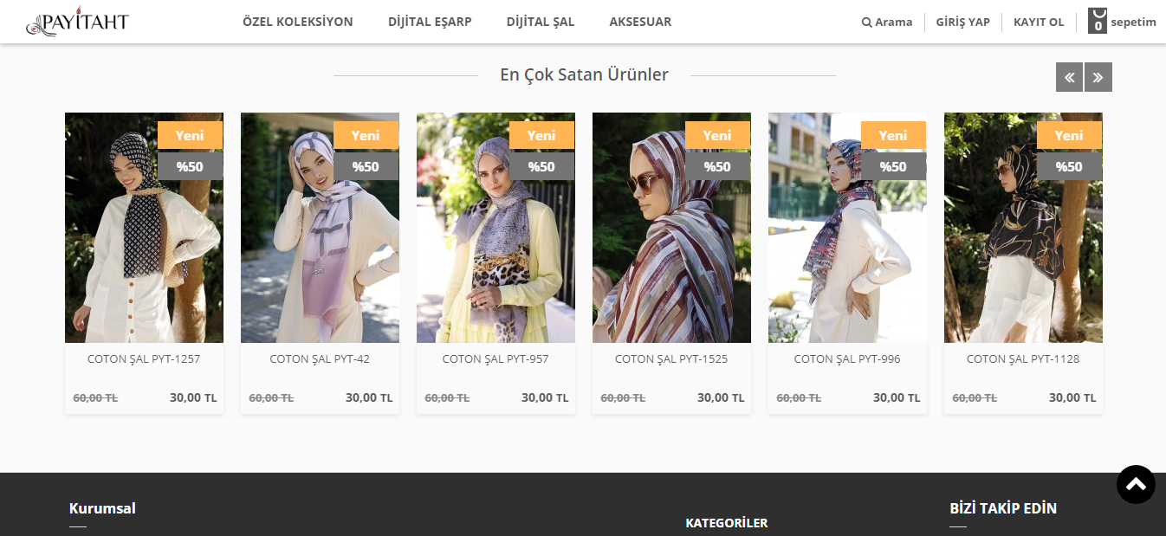Click the 30,00 TL price of PYT-1128

pyautogui.click(x=1072, y=397)
